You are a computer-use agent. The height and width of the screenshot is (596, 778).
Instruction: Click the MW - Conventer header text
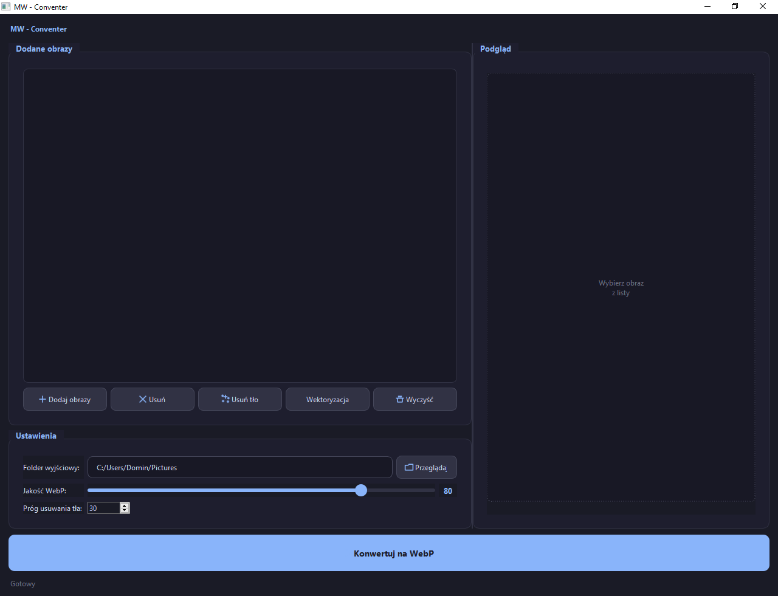pos(38,29)
